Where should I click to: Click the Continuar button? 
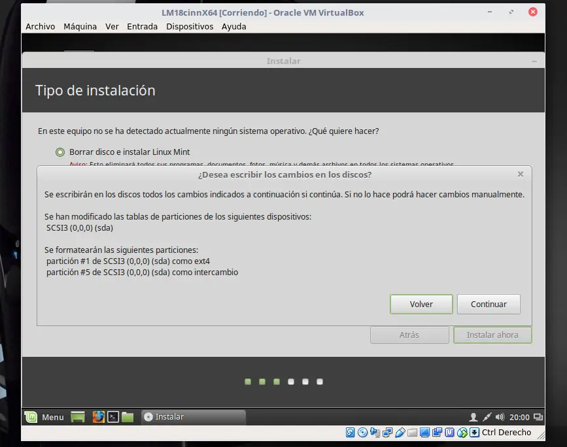coord(489,305)
